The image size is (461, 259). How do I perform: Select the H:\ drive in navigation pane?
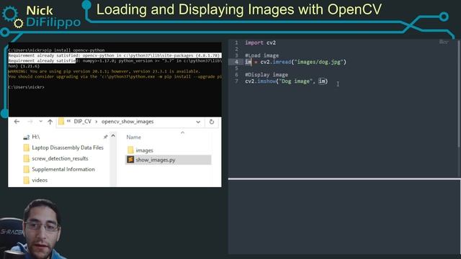(x=35, y=137)
